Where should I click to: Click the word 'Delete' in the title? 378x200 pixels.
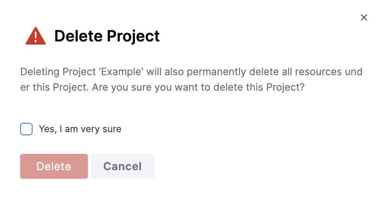(x=79, y=36)
